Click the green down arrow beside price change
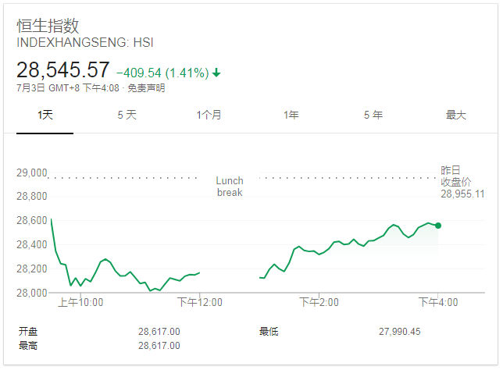503x370 pixels. pyautogui.click(x=216, y=73)
